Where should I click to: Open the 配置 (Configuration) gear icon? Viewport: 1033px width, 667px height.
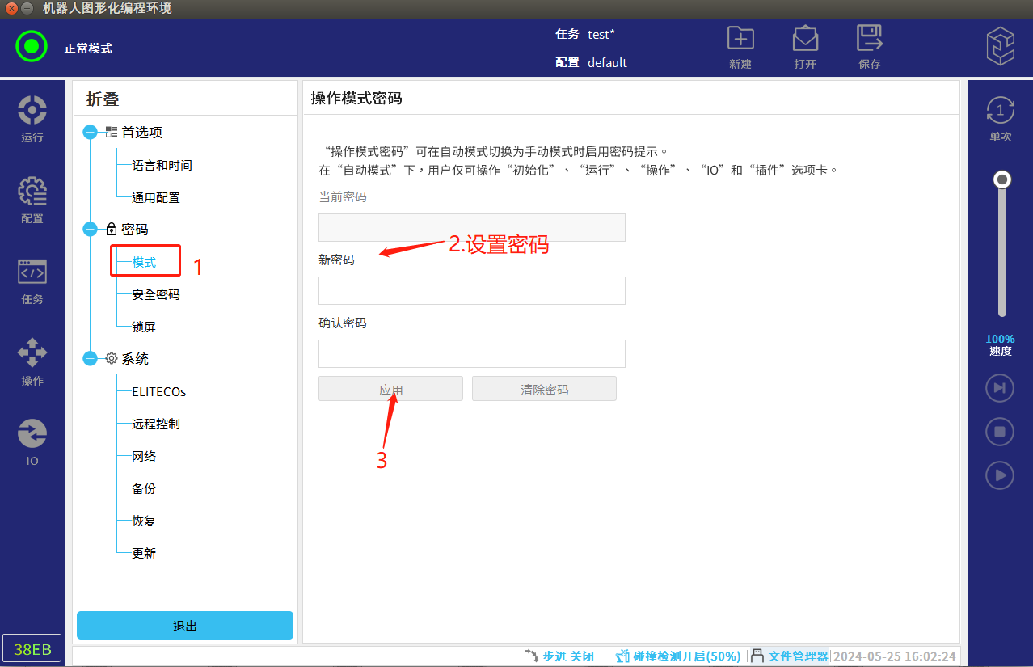pos(32,192)
